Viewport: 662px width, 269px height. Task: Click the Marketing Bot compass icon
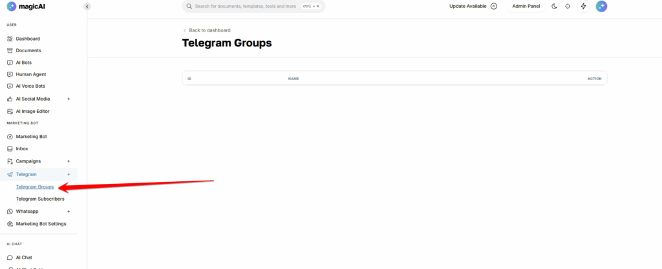[x=10, y=137]
